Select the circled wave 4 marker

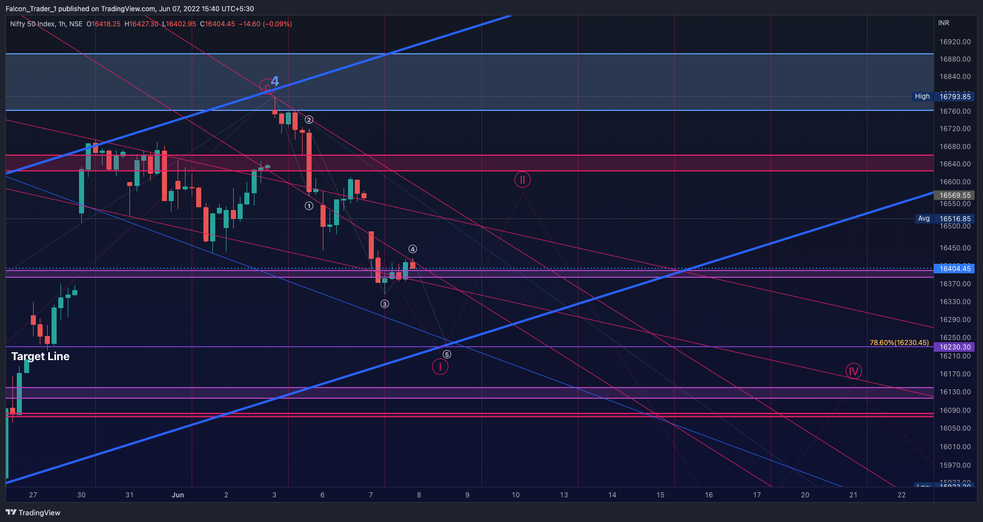[412, 249]
